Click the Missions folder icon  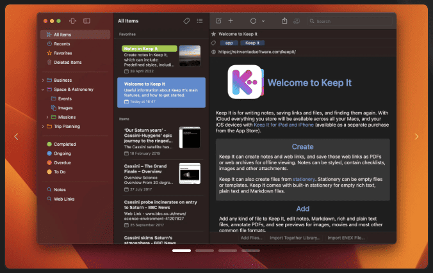pyautogui.click(x=54, y=117)
